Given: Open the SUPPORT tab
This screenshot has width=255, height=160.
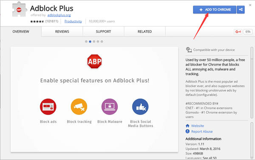Looking at the screenshot, I should (x=103, y=31).
